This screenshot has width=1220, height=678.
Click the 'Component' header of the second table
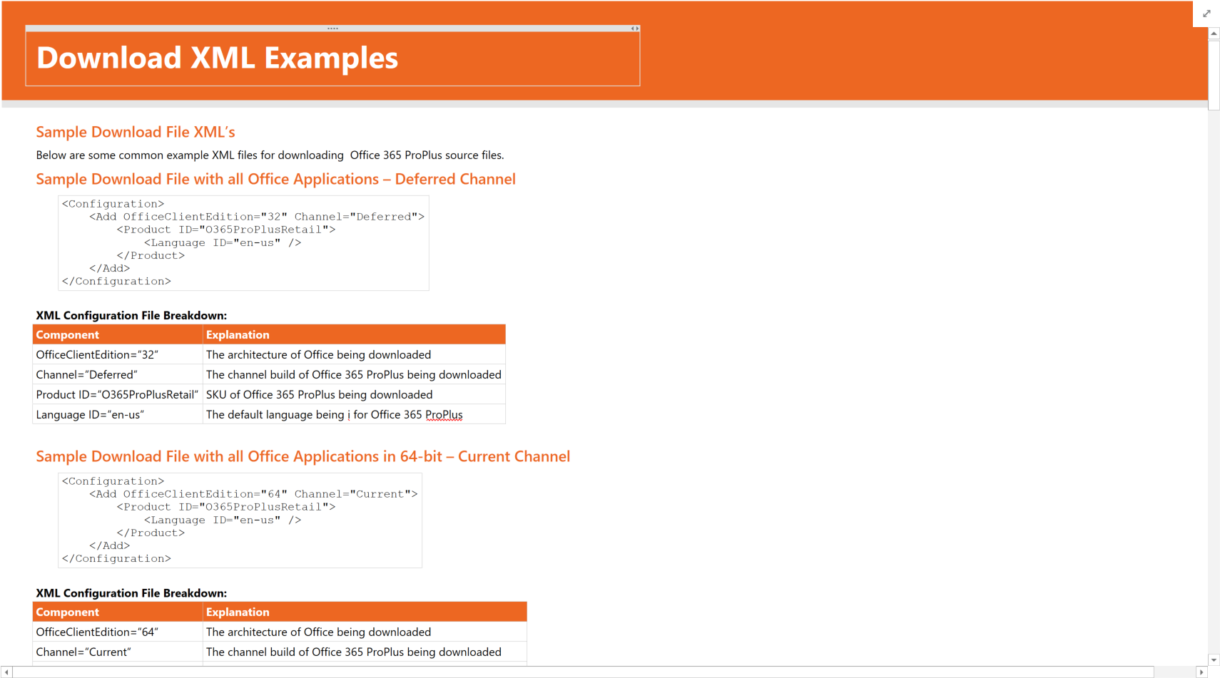pos(118,612)
